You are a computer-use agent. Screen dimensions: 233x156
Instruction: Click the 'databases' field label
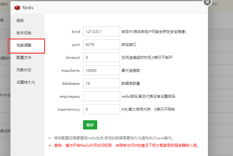[x=71, y=84]
